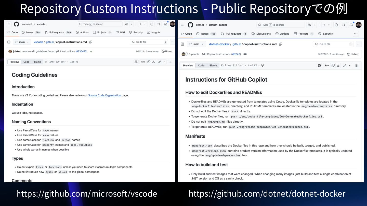367x206 pixels.
Task: Copy path of vscode copilot-instructions.md
Action: point(91,42)
